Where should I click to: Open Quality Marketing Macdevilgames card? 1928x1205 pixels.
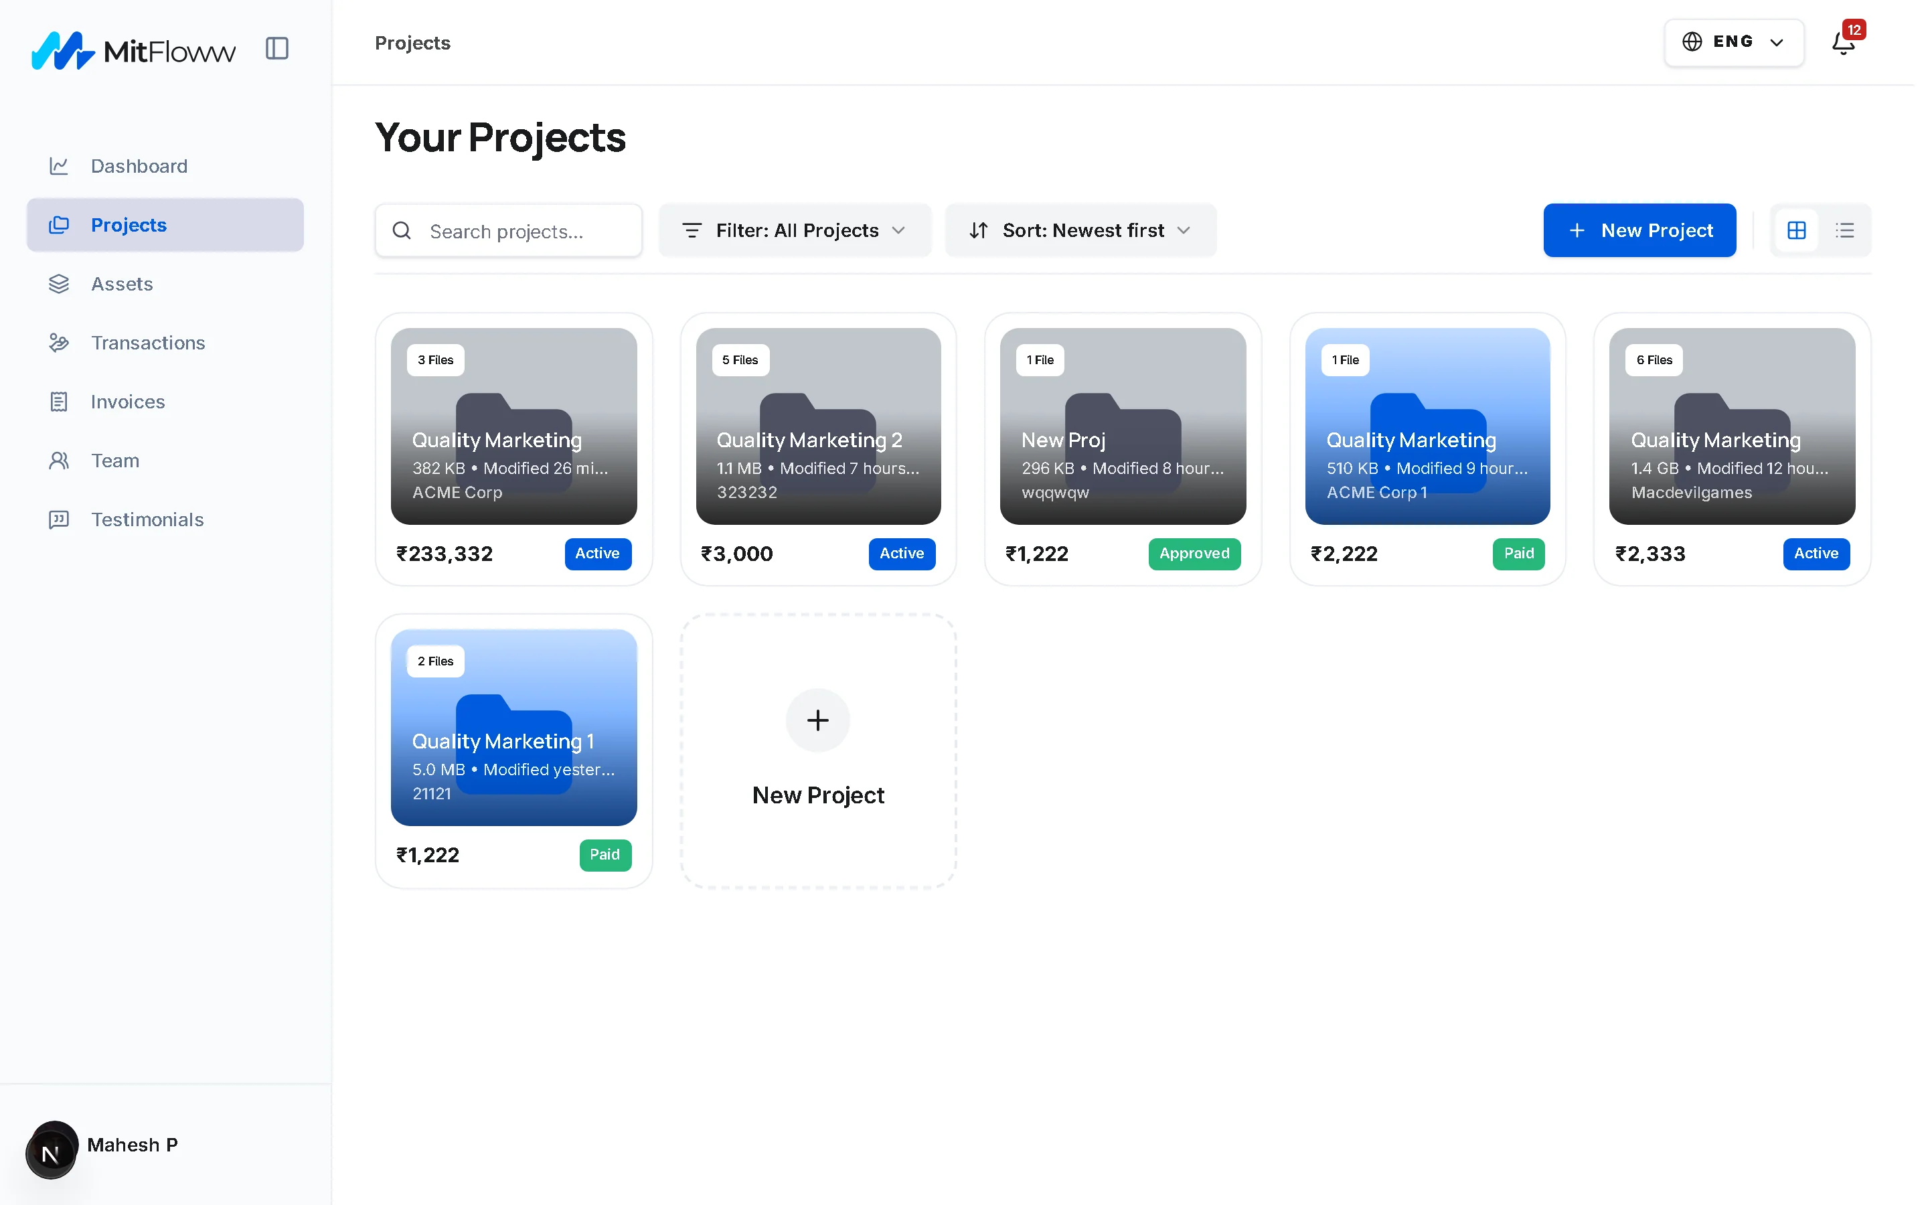pos(1732,449)
